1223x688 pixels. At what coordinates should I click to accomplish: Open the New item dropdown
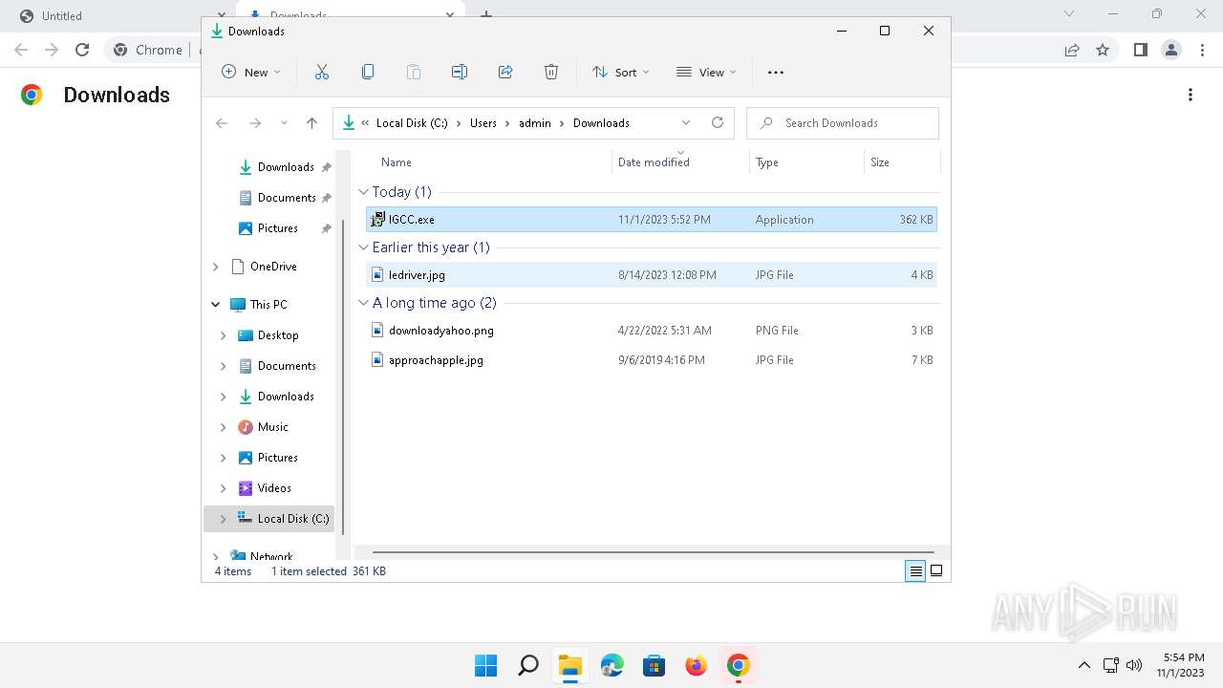pos(251,72)
